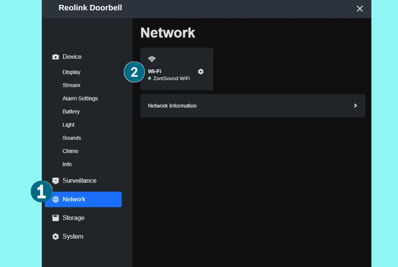
Task: Click the Network page heading
Action: click(x=168, y=33)
